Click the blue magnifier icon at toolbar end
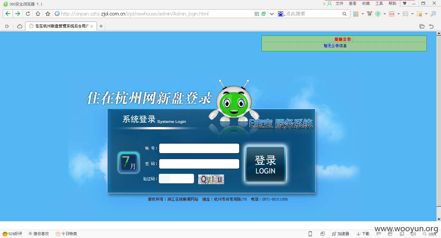Image resolution: width=441 pixels, height=238 pixels. pyautogui.click(x=433, y=14)
